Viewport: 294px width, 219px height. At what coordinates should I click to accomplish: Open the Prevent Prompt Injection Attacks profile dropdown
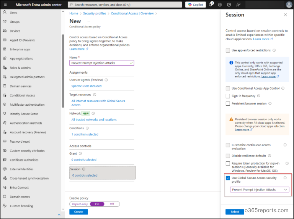tap(260, 190)
